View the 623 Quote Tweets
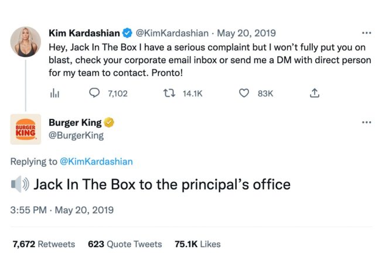Image resolution: width=375 pixels, height=274 pixels. click(125, 244)
